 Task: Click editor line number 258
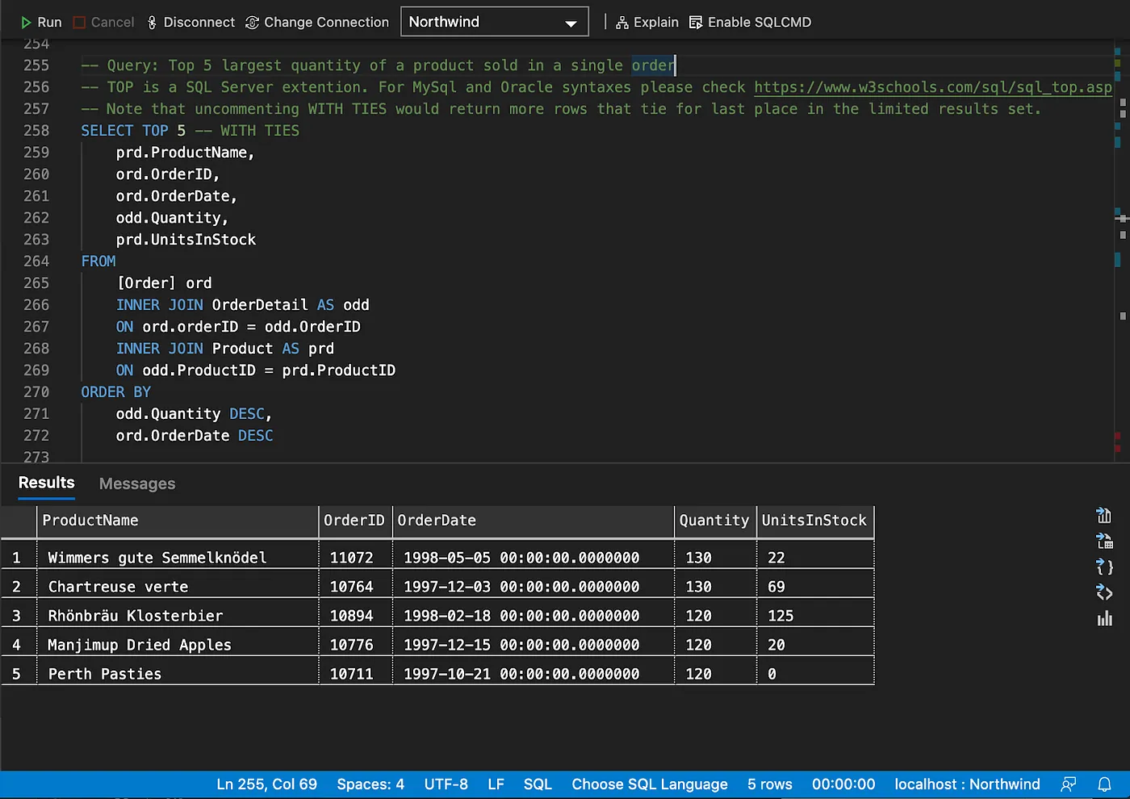coord(36,131)
